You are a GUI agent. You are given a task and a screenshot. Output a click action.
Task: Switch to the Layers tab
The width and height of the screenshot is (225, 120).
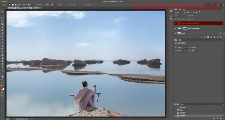pos(176,9)
